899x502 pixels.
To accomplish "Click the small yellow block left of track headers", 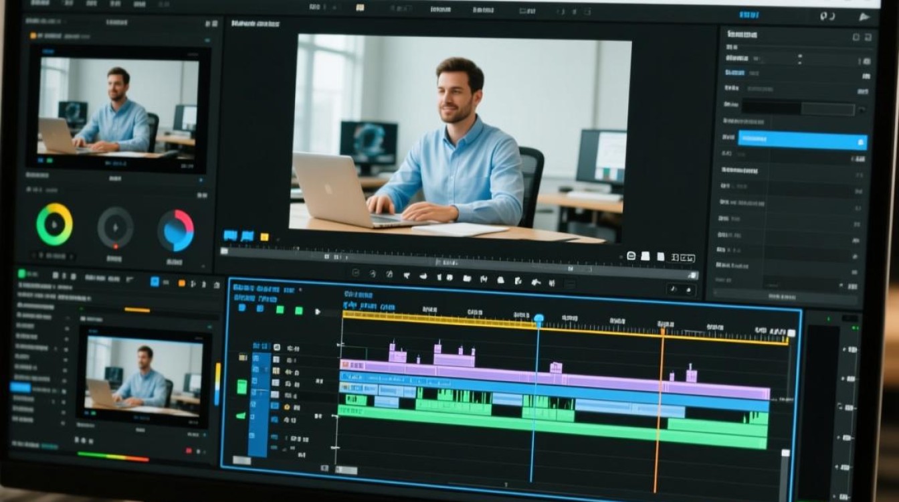I will (243, 357).
